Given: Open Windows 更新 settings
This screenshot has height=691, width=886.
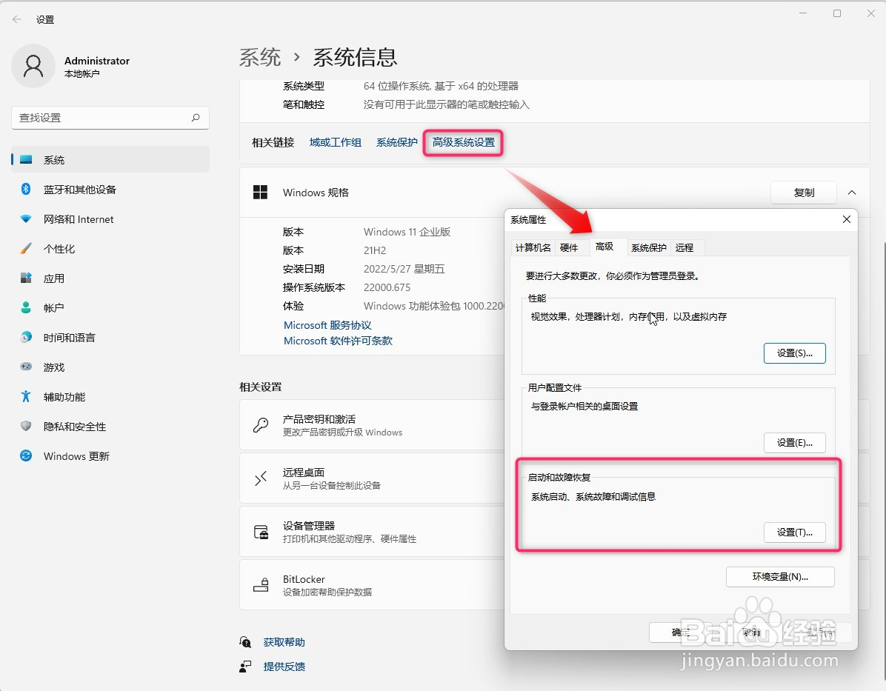Looking at the screenshot, I should (110, 456).
